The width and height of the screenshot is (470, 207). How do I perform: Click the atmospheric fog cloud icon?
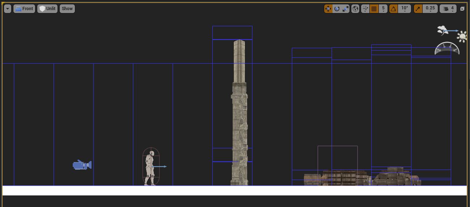click(443, 30)
